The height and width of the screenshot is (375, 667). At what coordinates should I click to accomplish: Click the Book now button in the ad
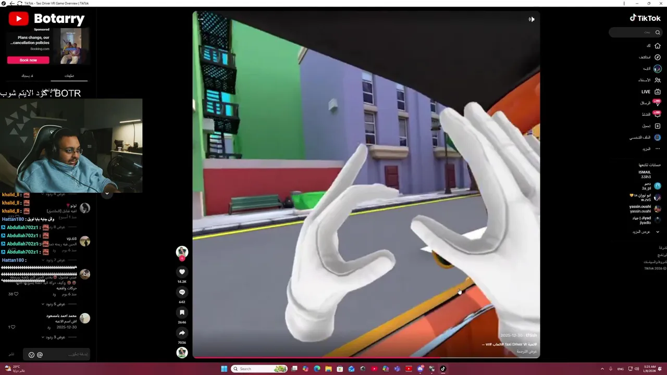(28, 60)
